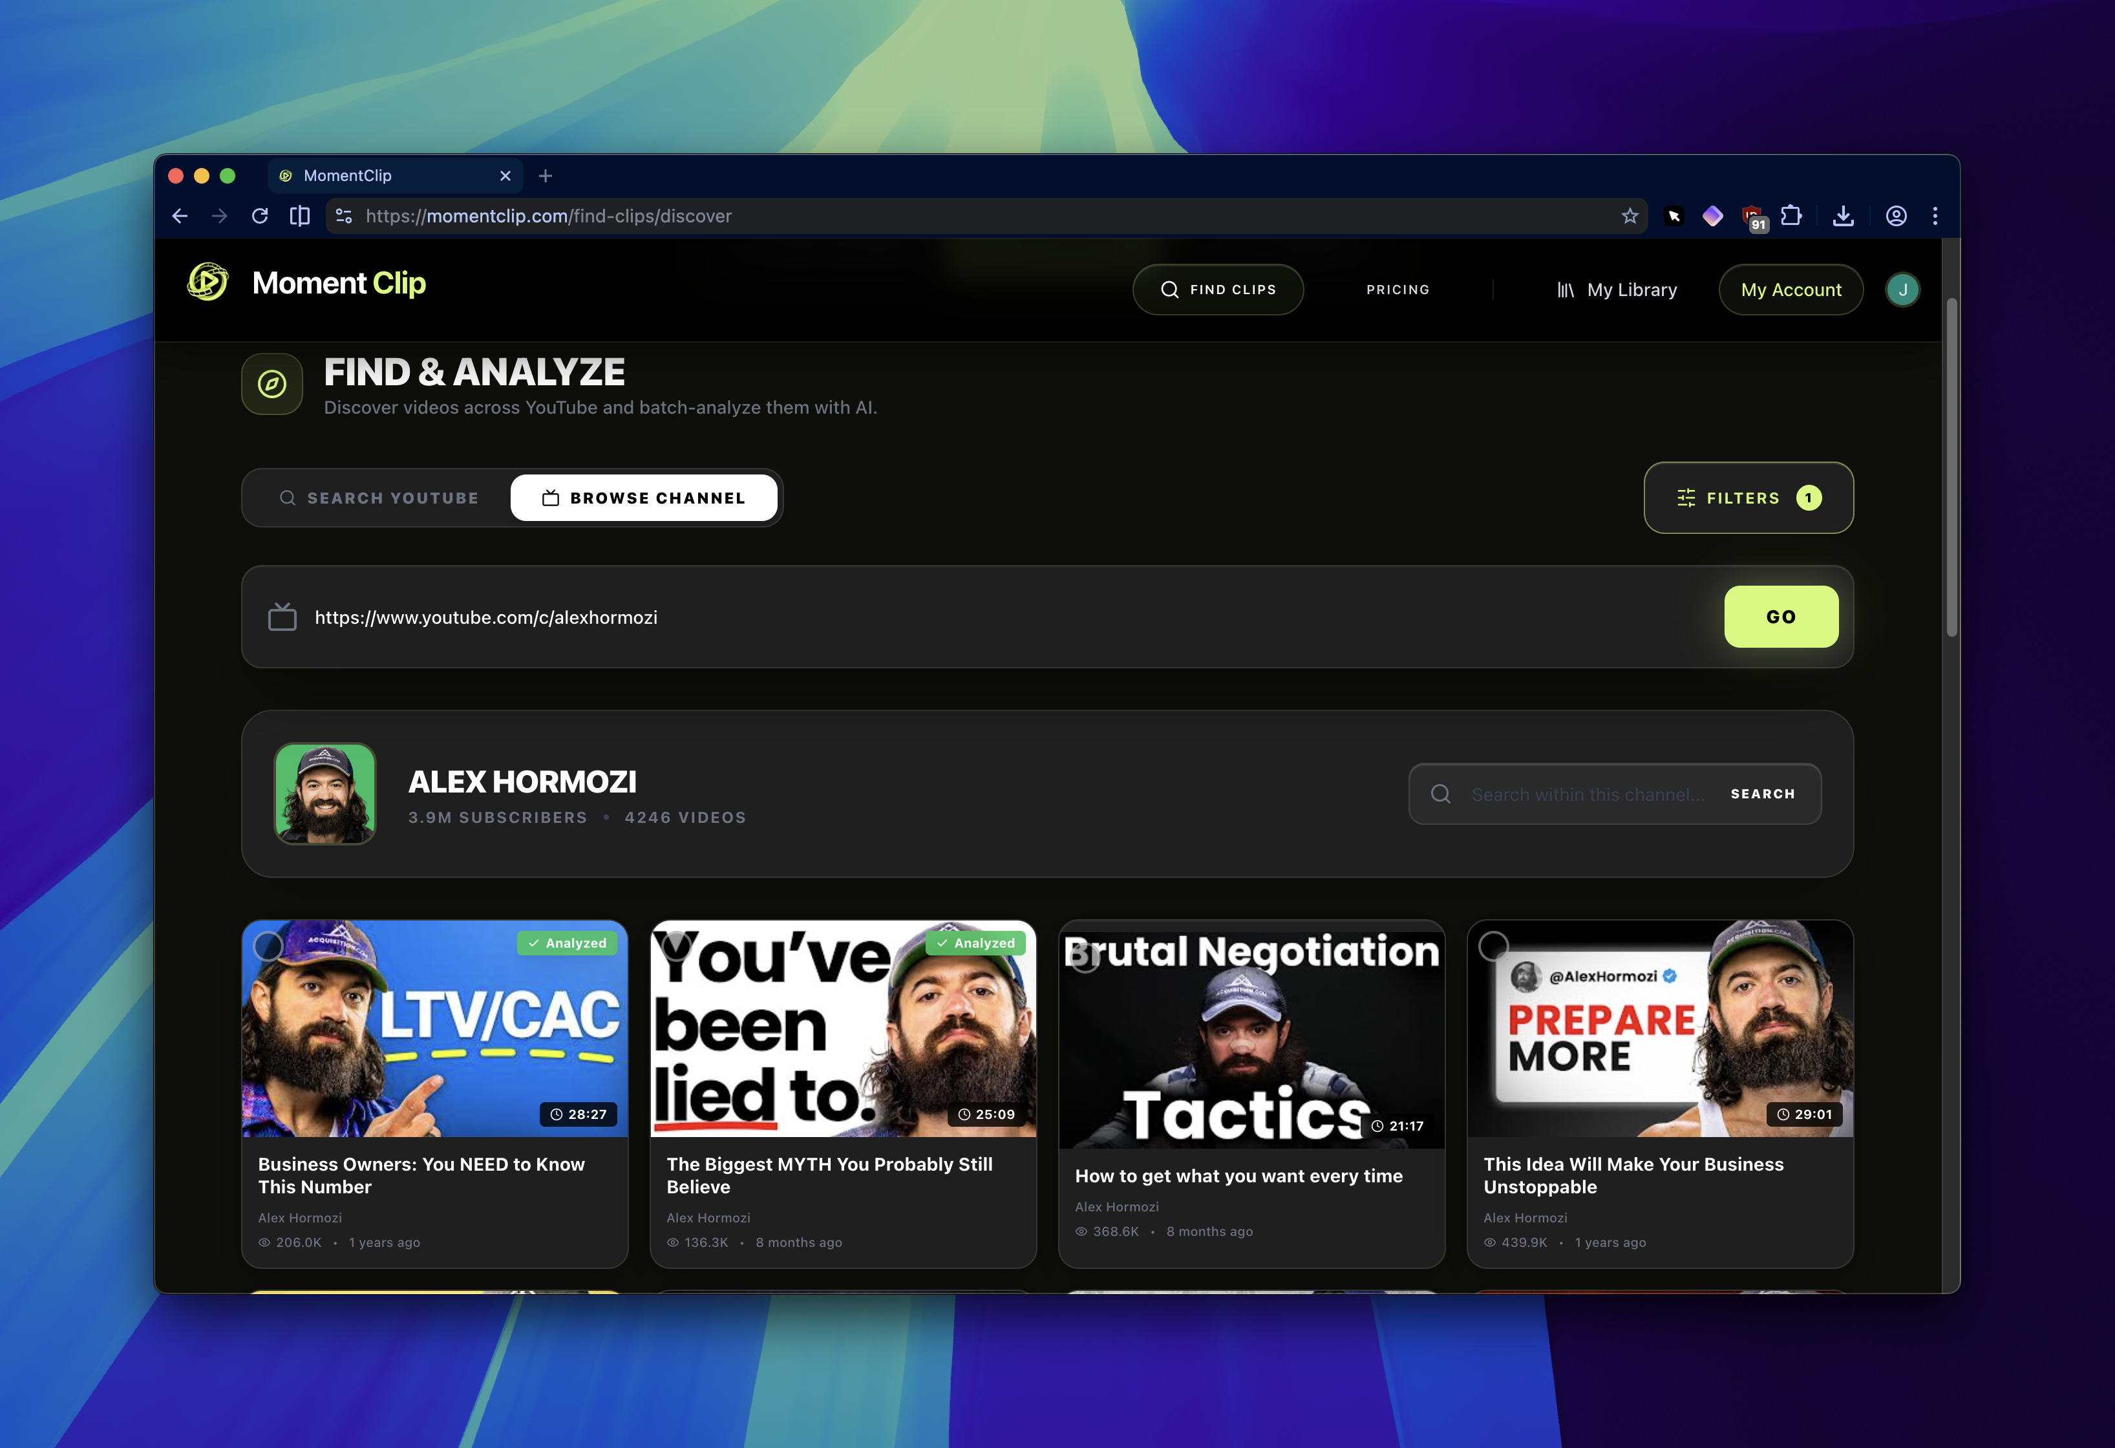Click the J user avatar
This screenshot has width=2115, height=1448.
1902,290
